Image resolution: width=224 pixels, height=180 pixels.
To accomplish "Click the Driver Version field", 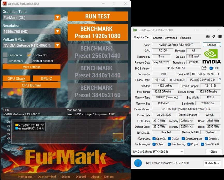I will pos(186,109).
